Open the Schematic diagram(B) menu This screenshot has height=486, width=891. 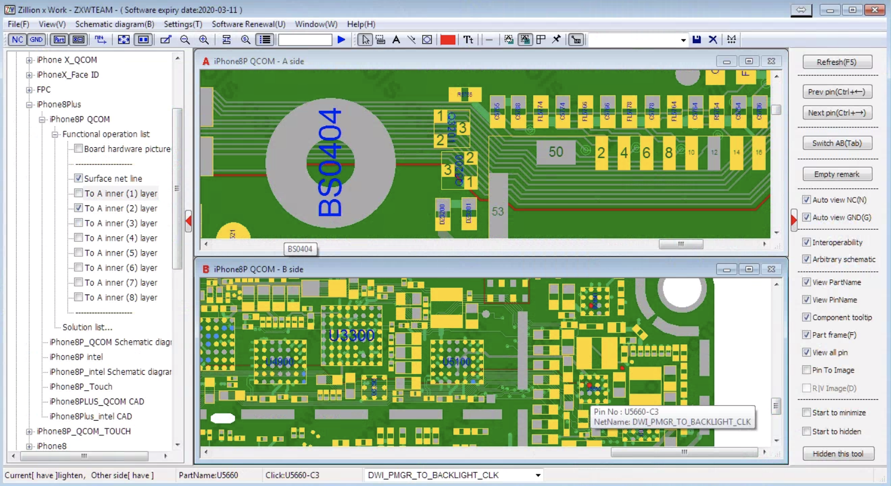[x=115, y=24]
